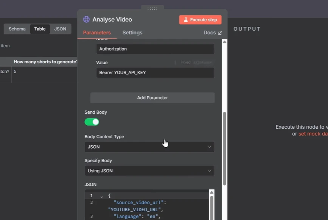Click the "YOUTUBE_VIDEO_URL" value in JSON editor
Viewport: 328px width, 220px height.
(135, 209)
